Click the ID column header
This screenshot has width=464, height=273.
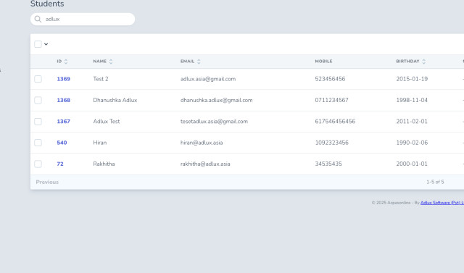pyautogui.click(x=59, y=62)
